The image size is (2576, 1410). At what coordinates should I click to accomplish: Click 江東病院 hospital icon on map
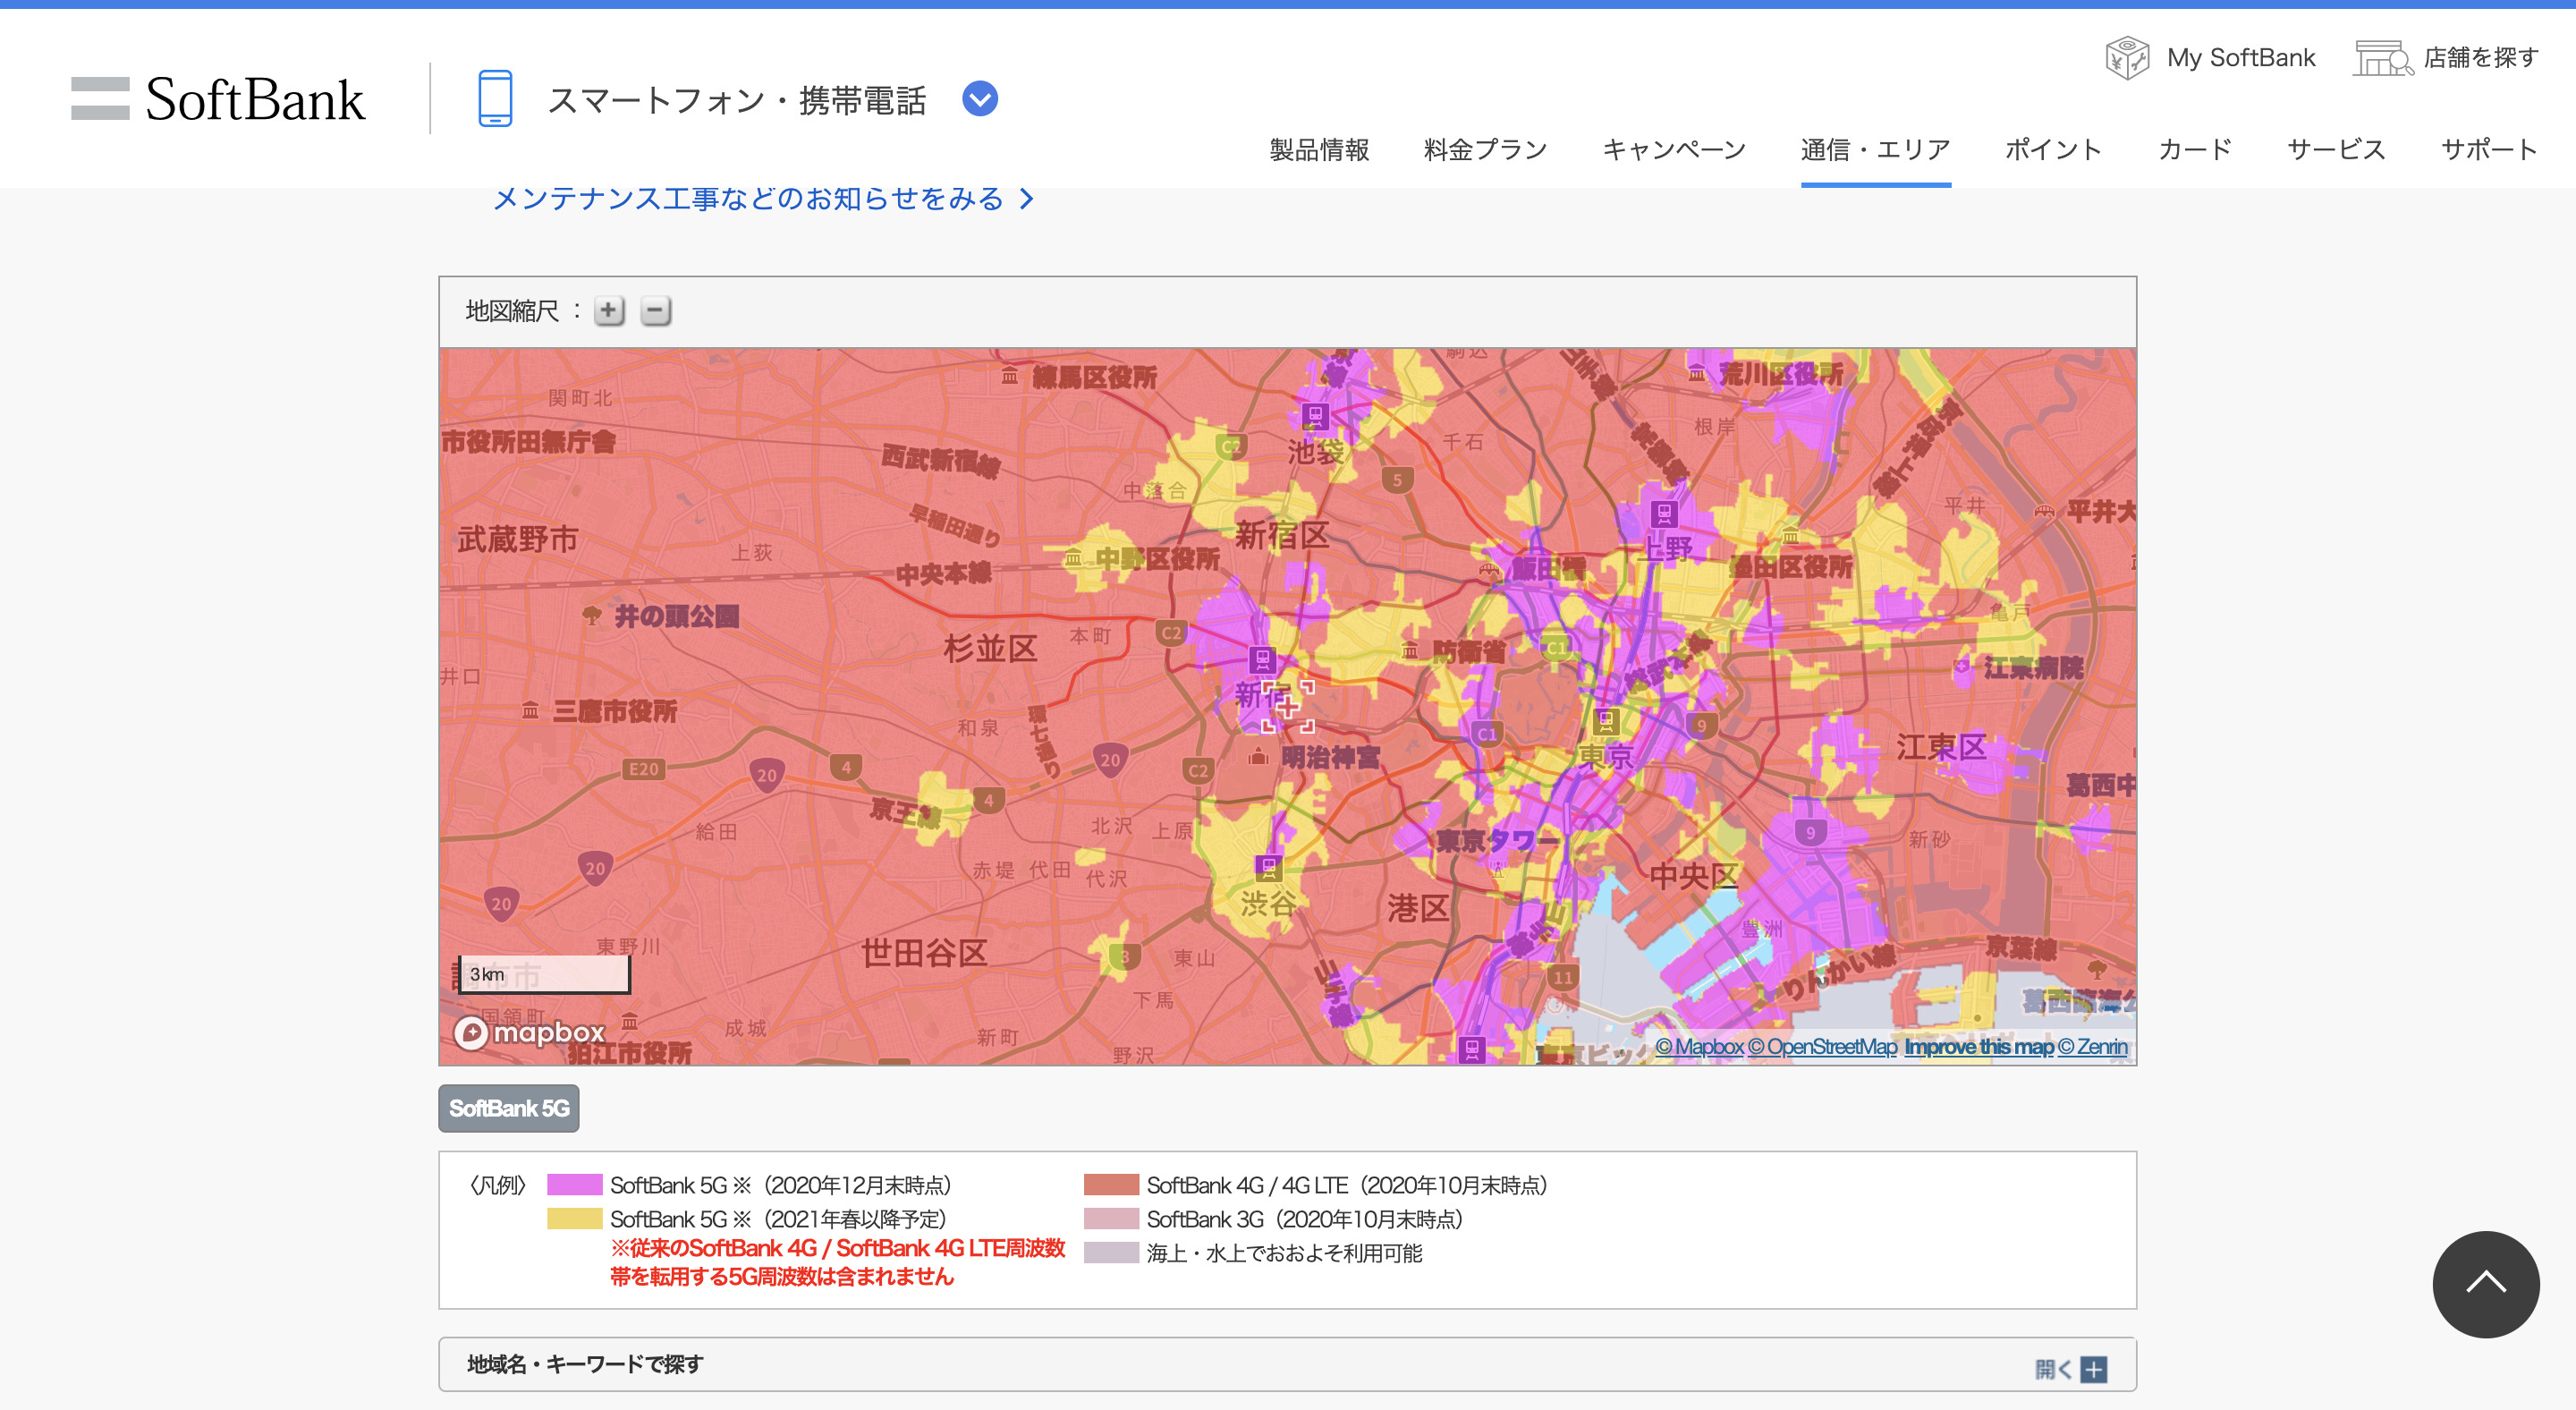1963,667
